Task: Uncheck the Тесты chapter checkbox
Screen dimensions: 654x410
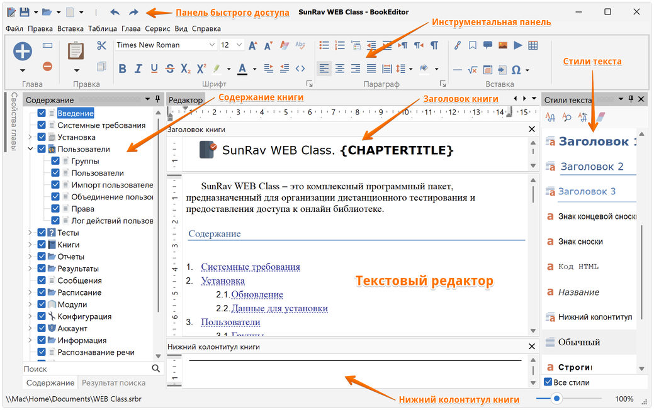Action: coord(42,233)
